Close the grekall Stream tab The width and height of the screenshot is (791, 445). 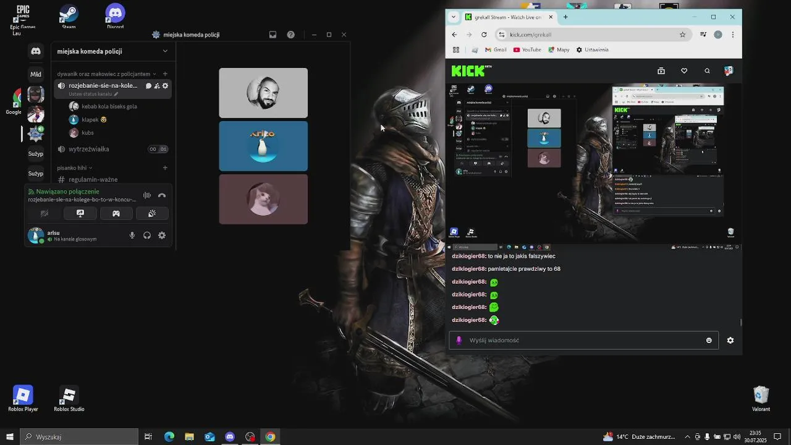click(551, 17)
